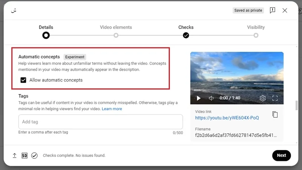
Task: Enter fullscreen on video preview
Action: pyautogui.click(x=275, y=98)
